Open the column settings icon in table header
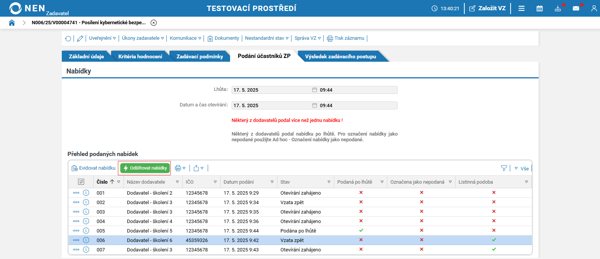Screen dimensions: 600x259 81,182
